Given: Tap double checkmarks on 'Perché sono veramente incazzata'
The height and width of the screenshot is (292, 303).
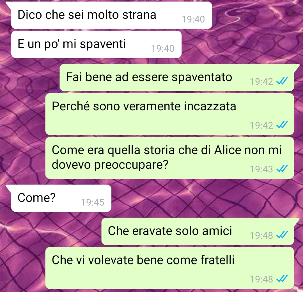Looking at the screenshot, I should pos(282,125).
